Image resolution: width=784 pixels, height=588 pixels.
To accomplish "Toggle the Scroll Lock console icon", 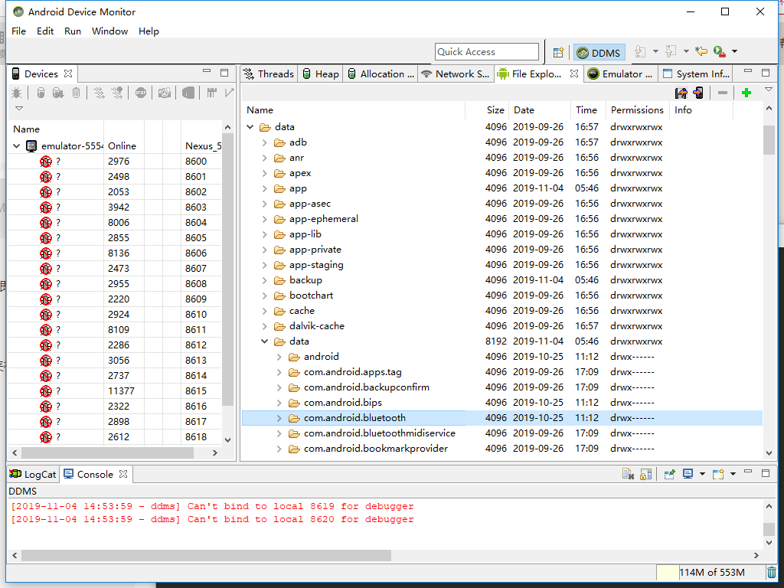I will (645, 474).
